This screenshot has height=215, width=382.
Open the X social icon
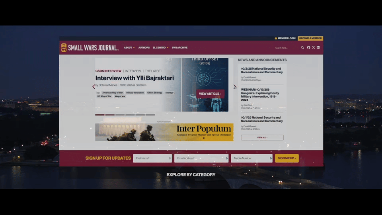(314, 47)
